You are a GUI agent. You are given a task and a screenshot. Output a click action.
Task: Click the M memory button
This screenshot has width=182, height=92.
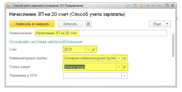[x=148, y=6]
